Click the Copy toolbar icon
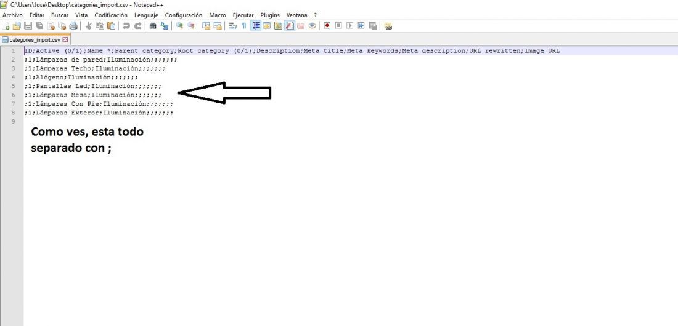Viewport: 678px width, 326px height. point(100,26)
